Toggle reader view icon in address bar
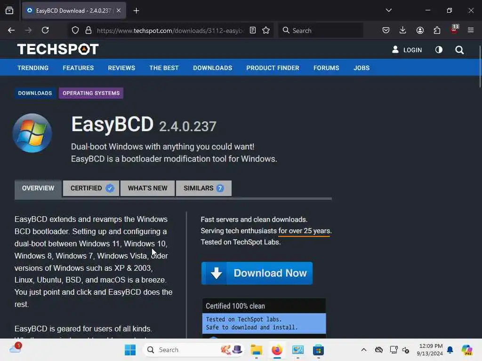 (x=253, y=30)
